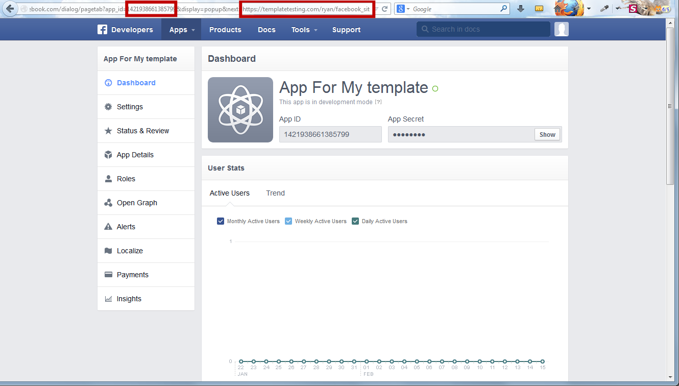
Task: Click the docs search magnifier icon
Action: [424, 29]
